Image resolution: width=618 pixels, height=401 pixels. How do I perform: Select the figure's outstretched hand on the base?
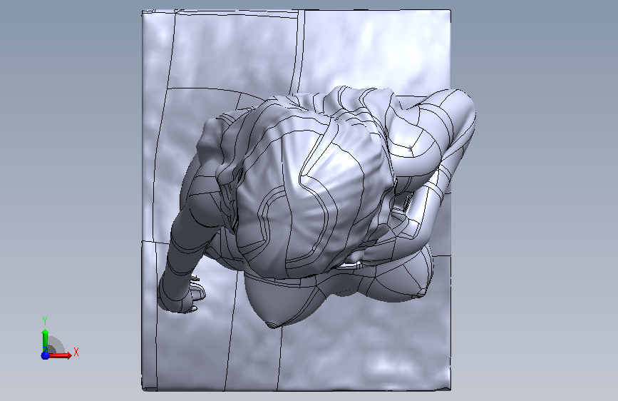(x=181, y=294)
